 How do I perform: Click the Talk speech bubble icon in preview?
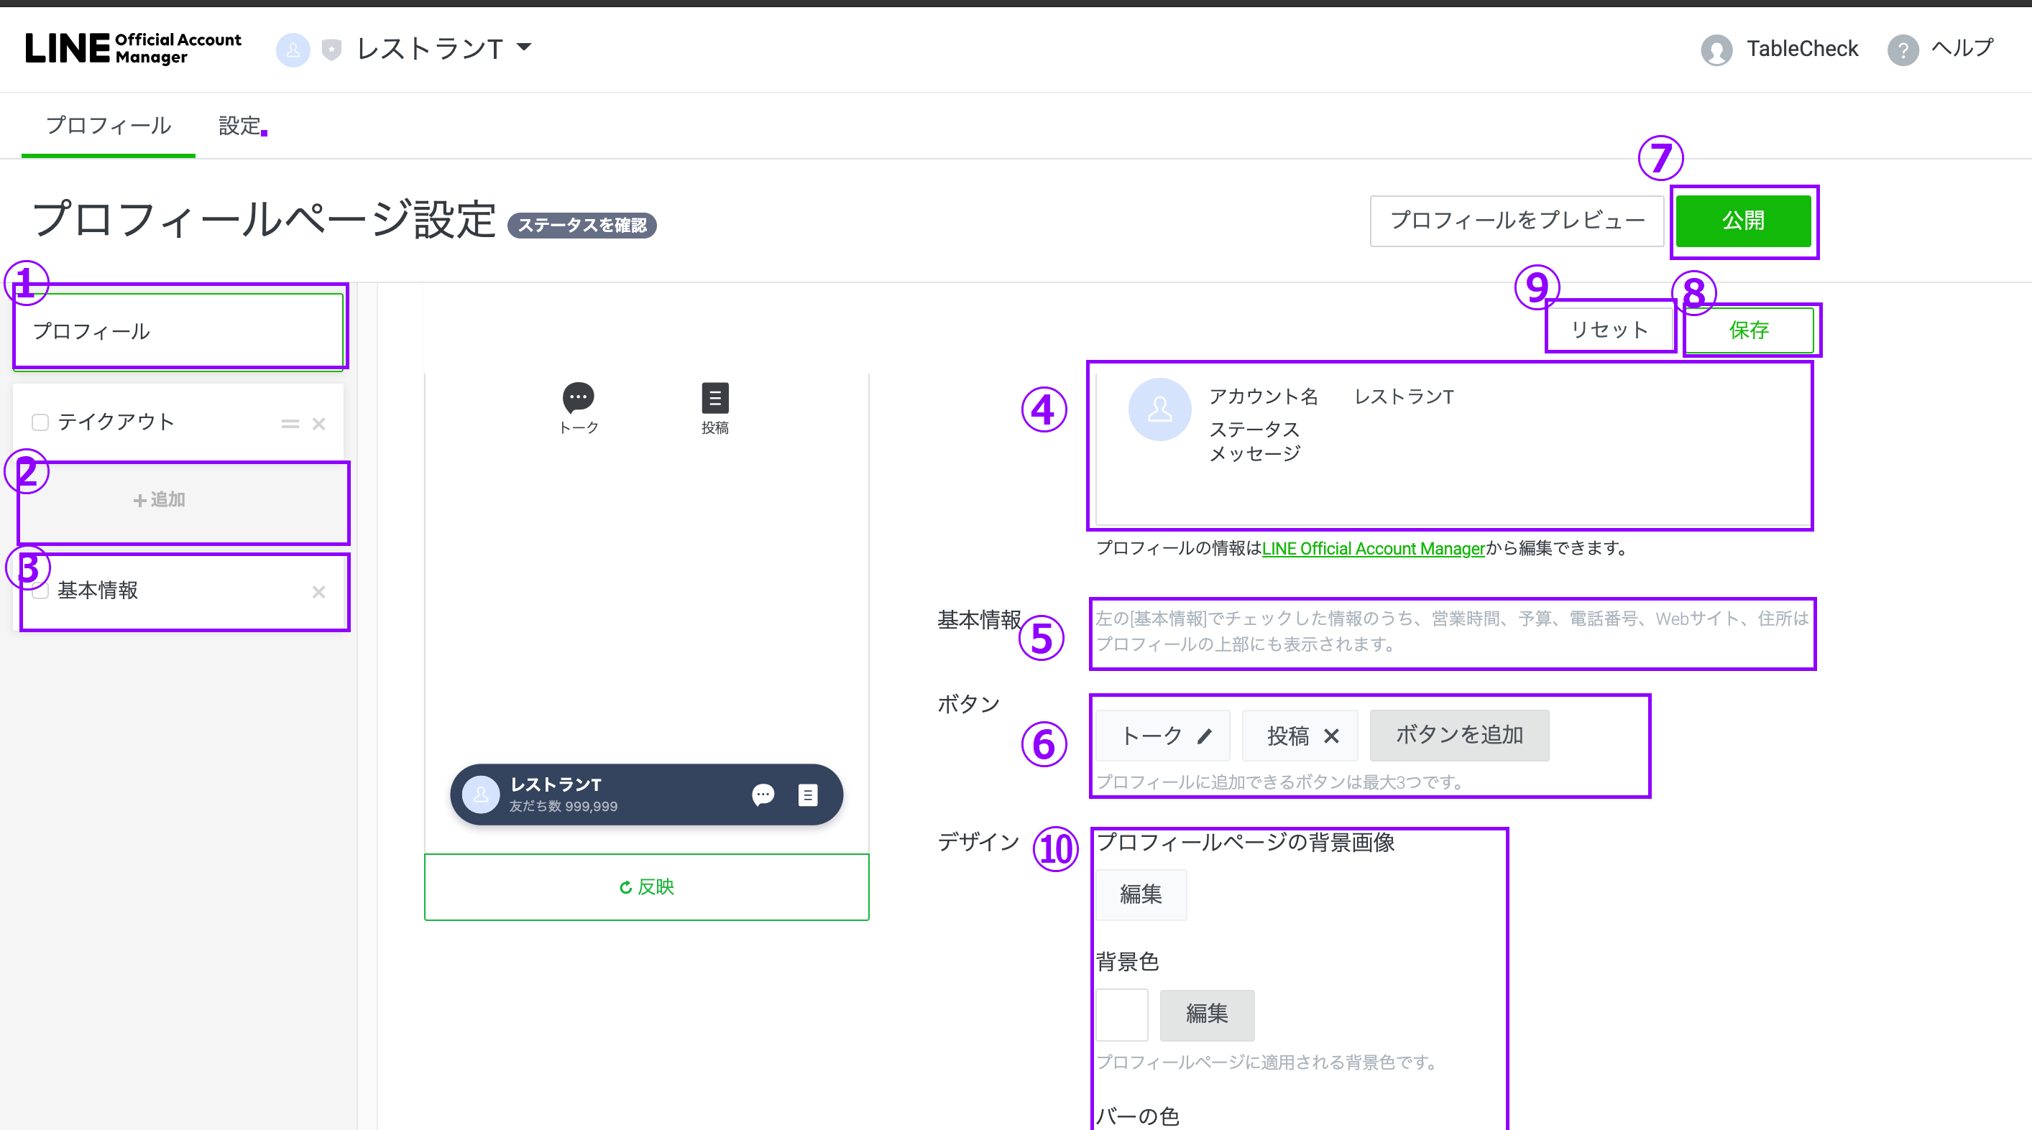click(x=578, y=397)
